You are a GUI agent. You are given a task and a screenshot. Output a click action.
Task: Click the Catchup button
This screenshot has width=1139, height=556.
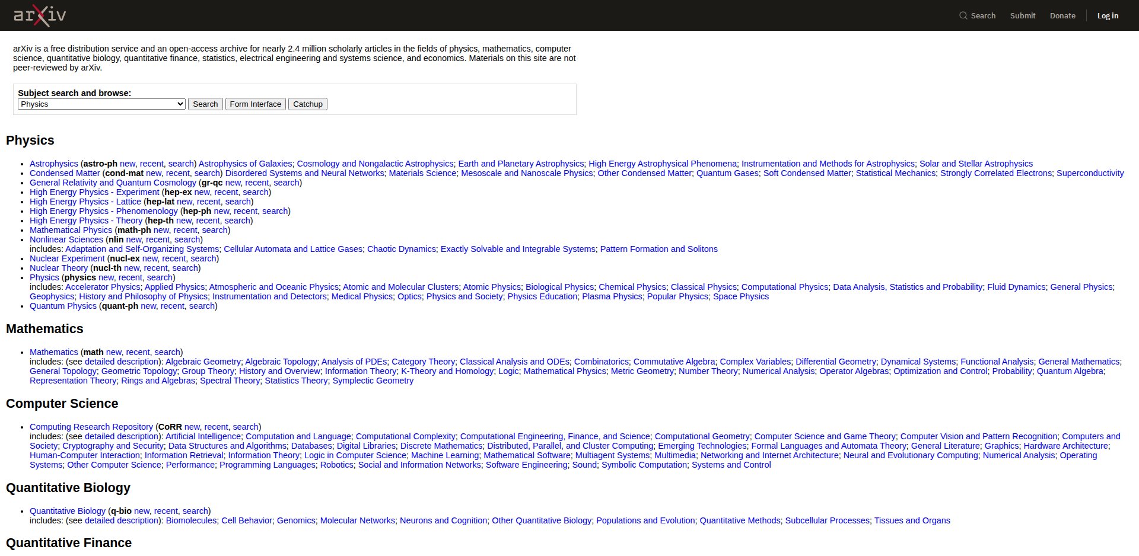[308, 104]
